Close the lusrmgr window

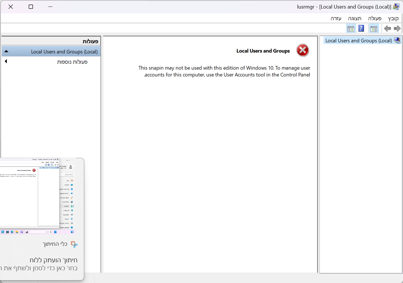(11, 7)
